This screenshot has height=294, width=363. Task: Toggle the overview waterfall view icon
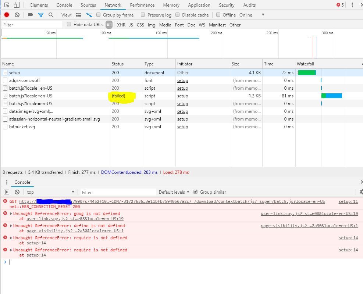coord(89,15)
